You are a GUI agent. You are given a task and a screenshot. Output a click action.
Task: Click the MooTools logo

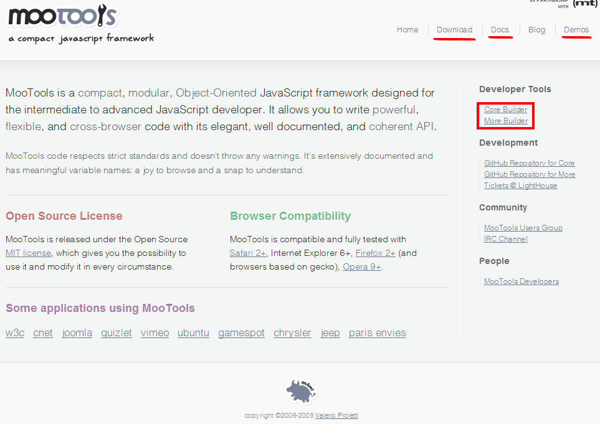point(63,16)
